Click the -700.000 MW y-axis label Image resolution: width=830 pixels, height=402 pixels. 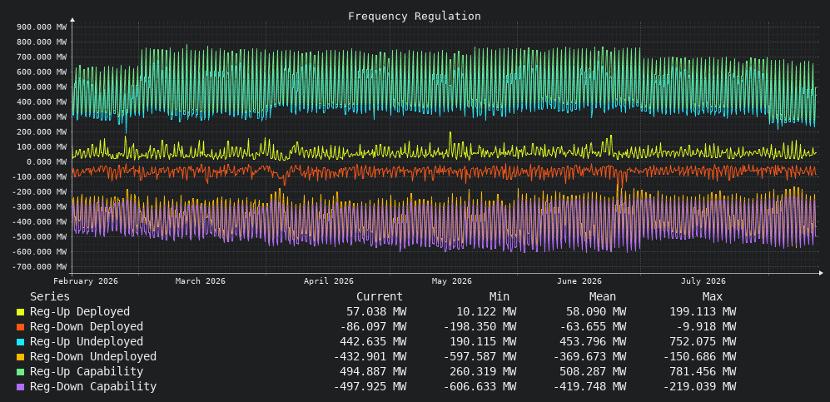[40, 266]
